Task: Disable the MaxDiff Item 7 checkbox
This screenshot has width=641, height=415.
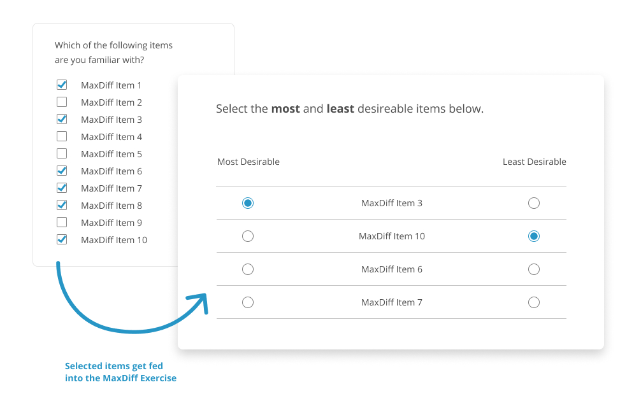Action: click(x=62, y=188)
